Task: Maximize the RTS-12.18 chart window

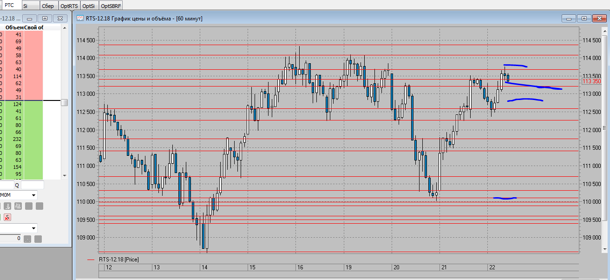Action: coord(584,19)
